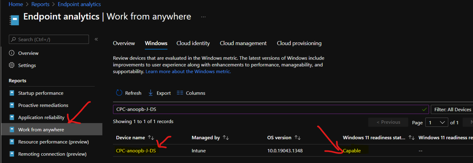Screen dimensions: 473x163
Task: Click the Device name column header
Action: click(x=131, y=138)
